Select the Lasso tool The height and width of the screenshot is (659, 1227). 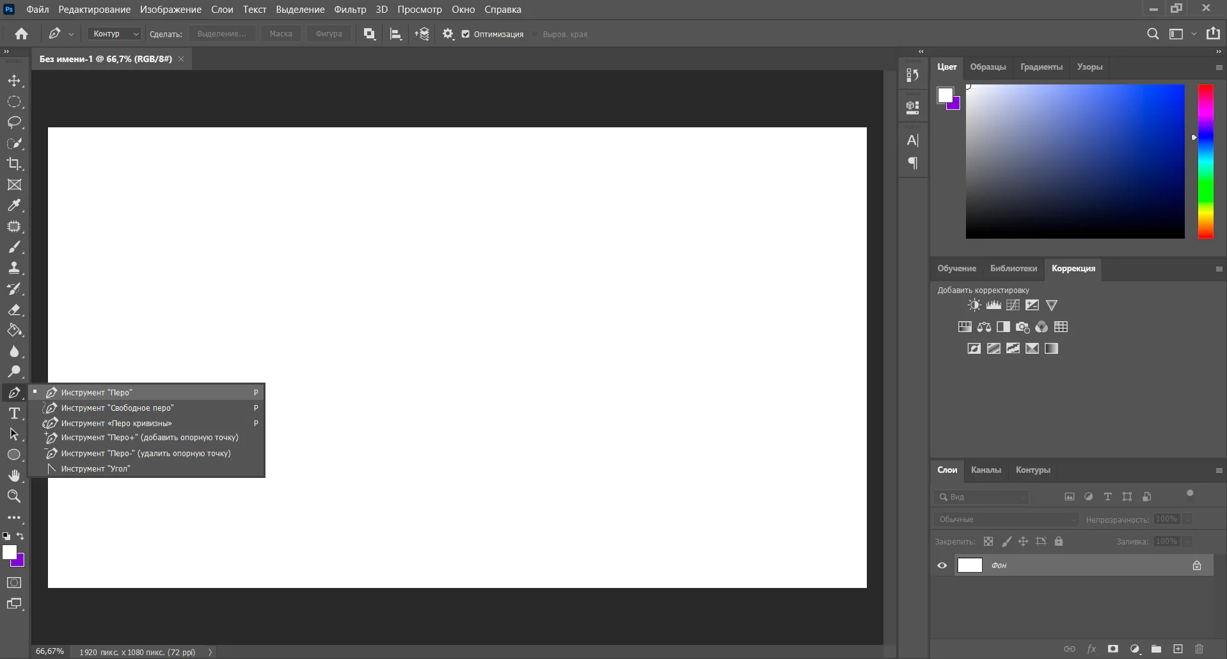pos(14,122)
